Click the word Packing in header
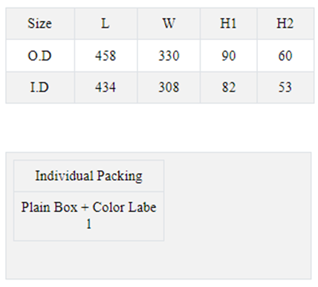318x287 pixels. 120,176
